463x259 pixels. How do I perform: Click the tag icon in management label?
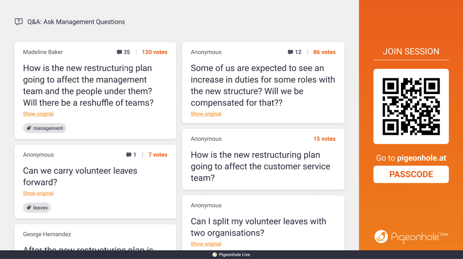coord(29,128)
